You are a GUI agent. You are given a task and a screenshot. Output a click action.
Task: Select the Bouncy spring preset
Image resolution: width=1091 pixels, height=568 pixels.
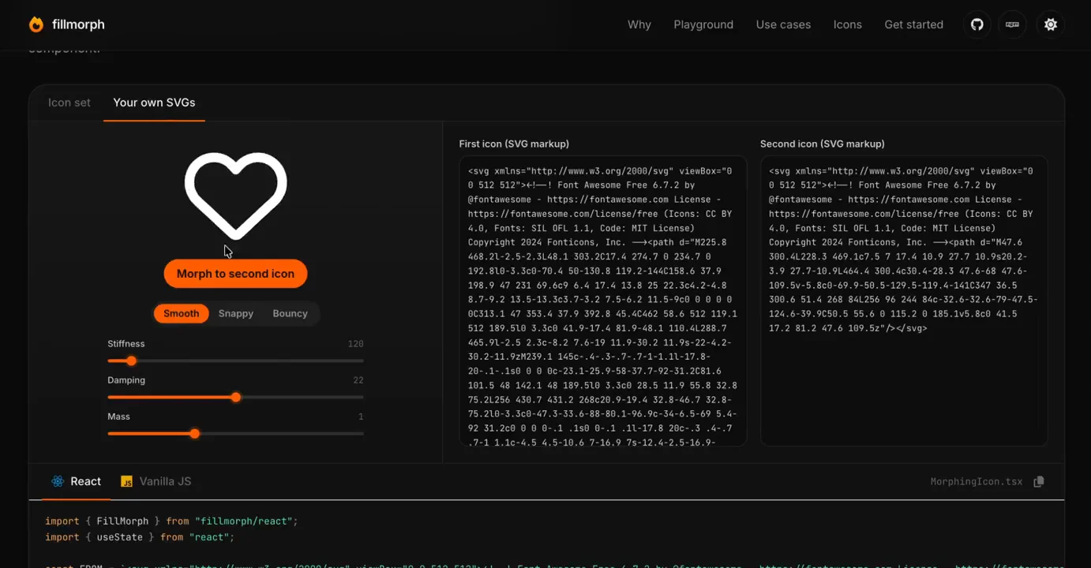point(290,314)
